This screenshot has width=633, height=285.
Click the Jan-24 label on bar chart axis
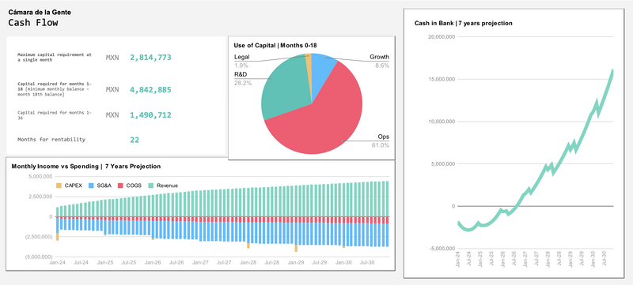tap(57, 262)
